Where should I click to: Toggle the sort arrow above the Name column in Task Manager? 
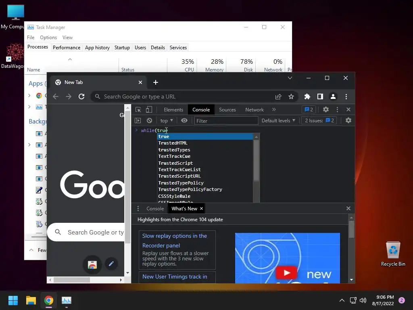tap(70, 59)
